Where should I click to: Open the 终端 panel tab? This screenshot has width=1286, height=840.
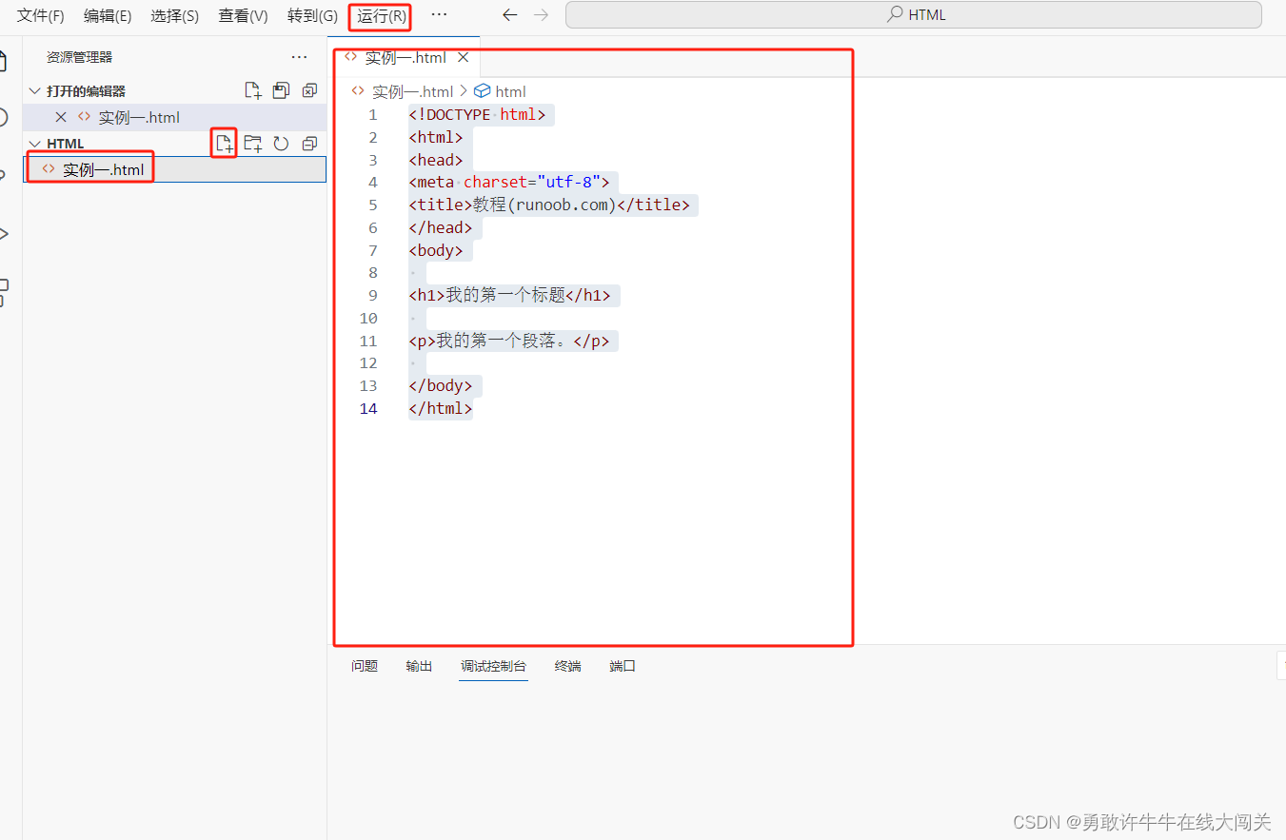[568, 666]
